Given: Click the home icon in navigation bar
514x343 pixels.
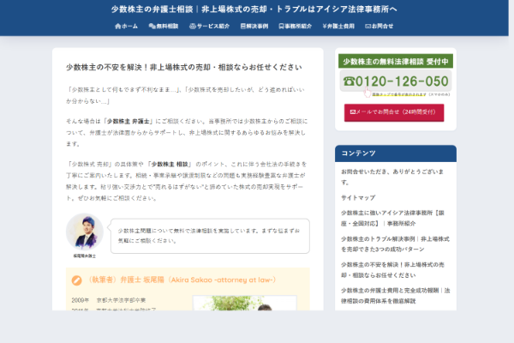Looking at the screenshot, I should tap(117, 27).
